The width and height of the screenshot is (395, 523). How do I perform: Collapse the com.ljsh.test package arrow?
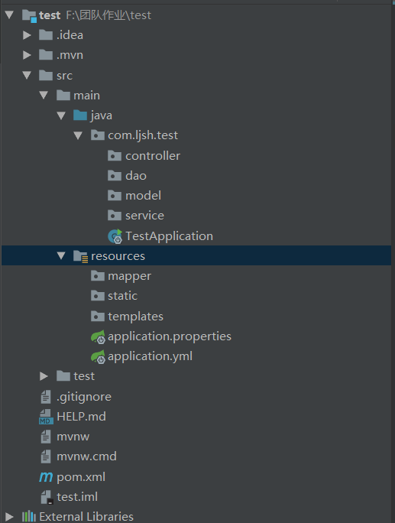click(78, 135)
